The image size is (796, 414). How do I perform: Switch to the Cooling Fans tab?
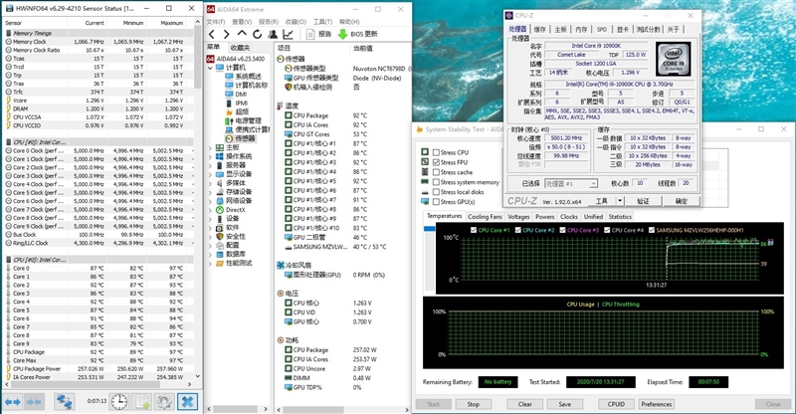click(485, 216)
